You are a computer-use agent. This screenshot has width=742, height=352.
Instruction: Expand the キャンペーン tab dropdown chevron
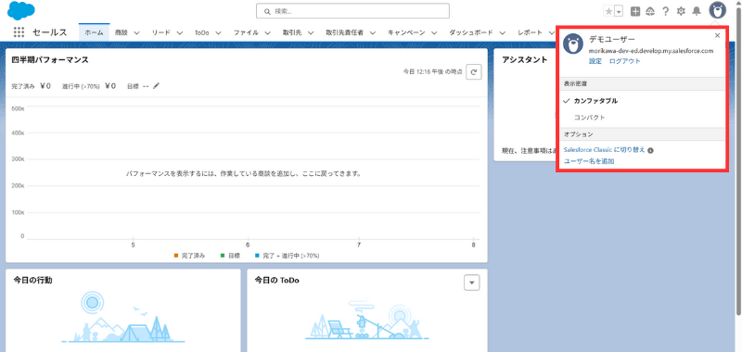[x=434, y=33]
